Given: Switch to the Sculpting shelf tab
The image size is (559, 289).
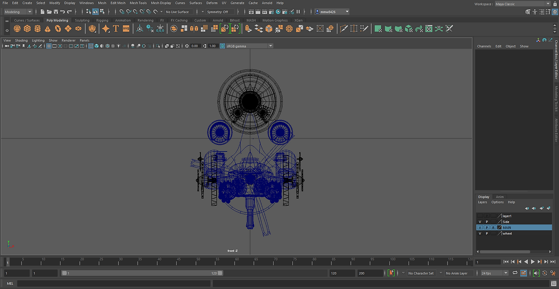Looking at the screenshot, I should click(82, 20).
